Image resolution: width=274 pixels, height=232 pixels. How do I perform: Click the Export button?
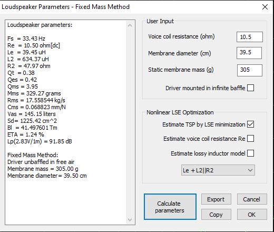point(216,199)
